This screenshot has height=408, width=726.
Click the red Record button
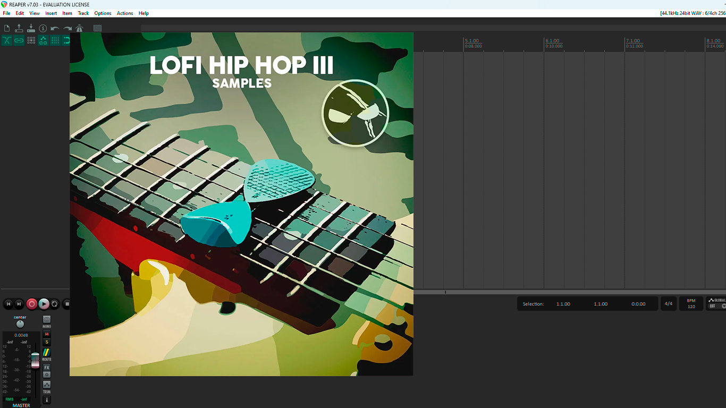click(x=32, y=304)
